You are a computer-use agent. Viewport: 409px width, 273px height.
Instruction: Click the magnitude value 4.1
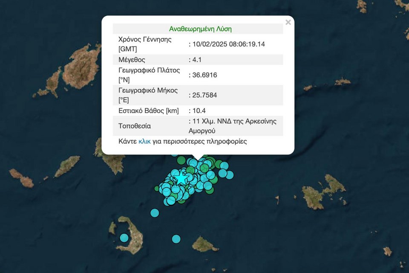click(197, 60)
